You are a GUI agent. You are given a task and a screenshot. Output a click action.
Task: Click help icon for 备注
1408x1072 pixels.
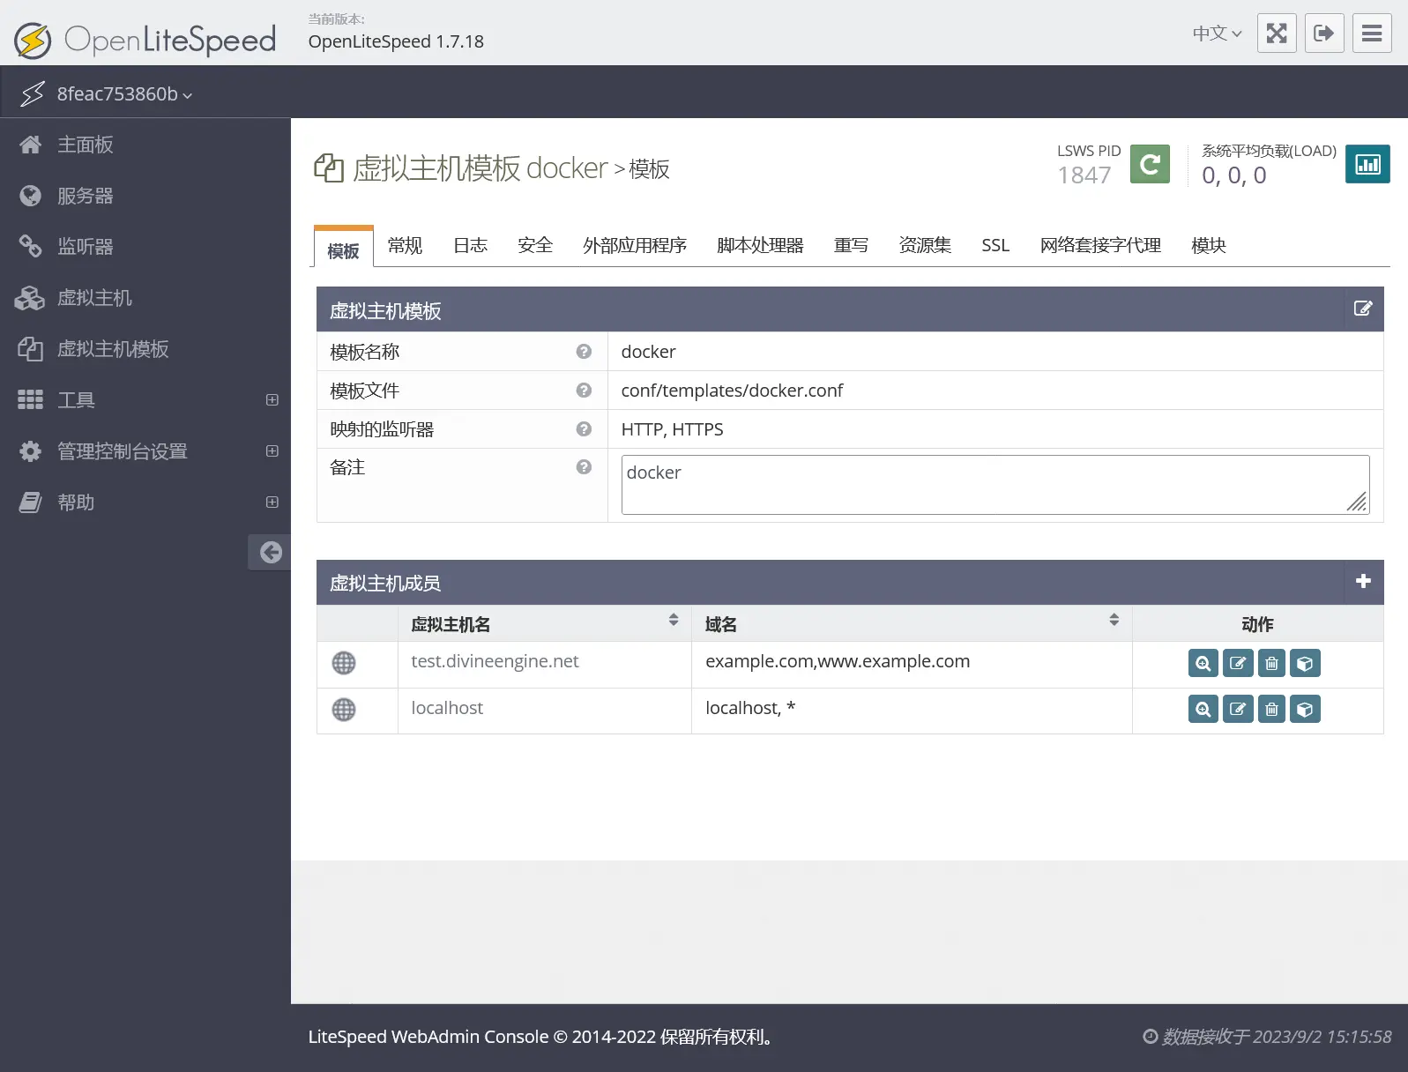coord(584,467)
